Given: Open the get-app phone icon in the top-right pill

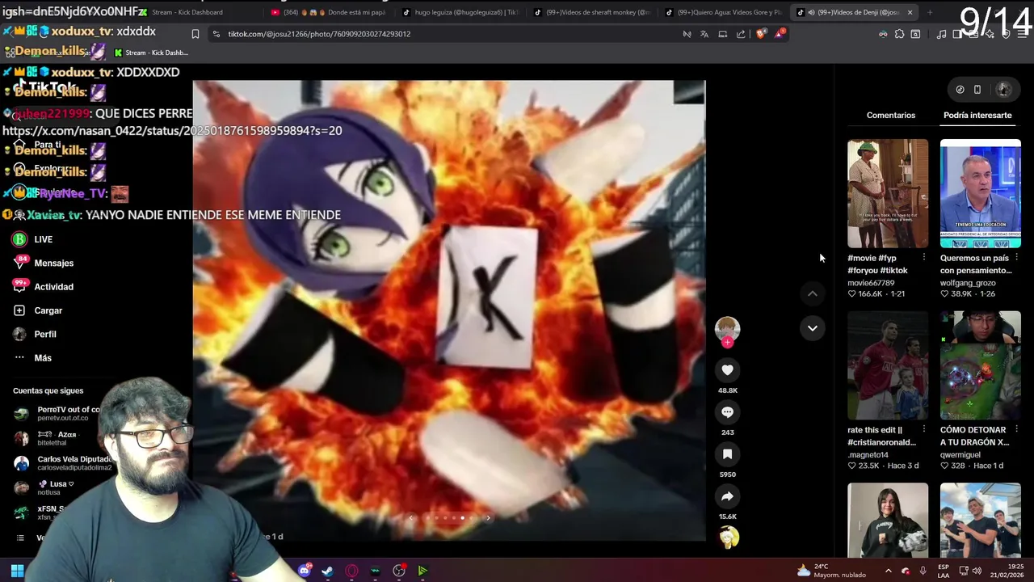Looking at the screenshot, I should click(x=977, y=90).
